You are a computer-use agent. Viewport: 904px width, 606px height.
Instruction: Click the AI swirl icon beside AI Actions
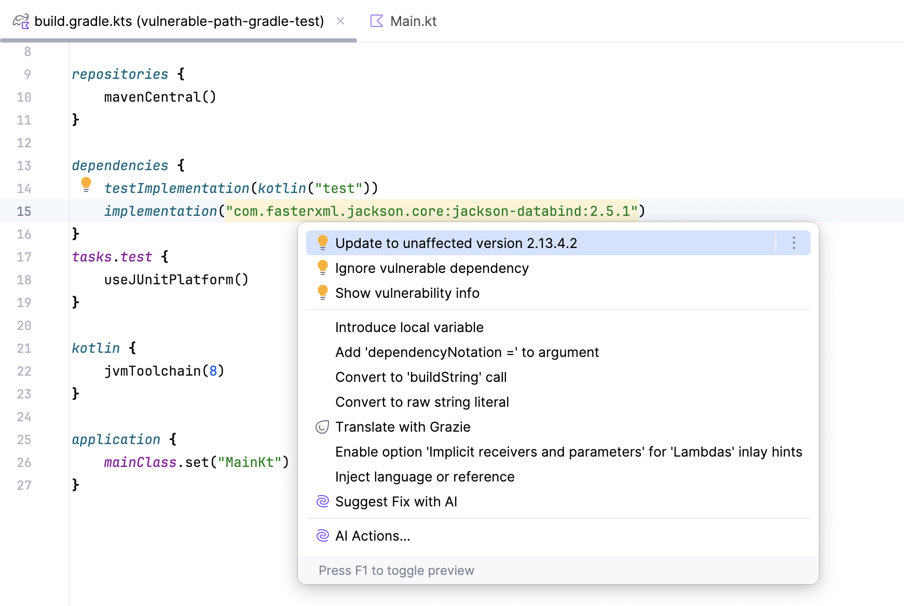click(322, 536)
